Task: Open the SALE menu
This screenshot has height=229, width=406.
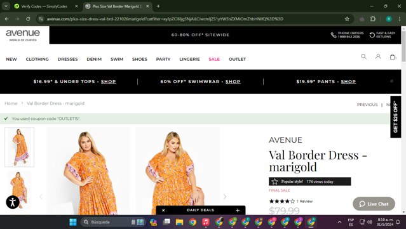Action: click(214, 59)
